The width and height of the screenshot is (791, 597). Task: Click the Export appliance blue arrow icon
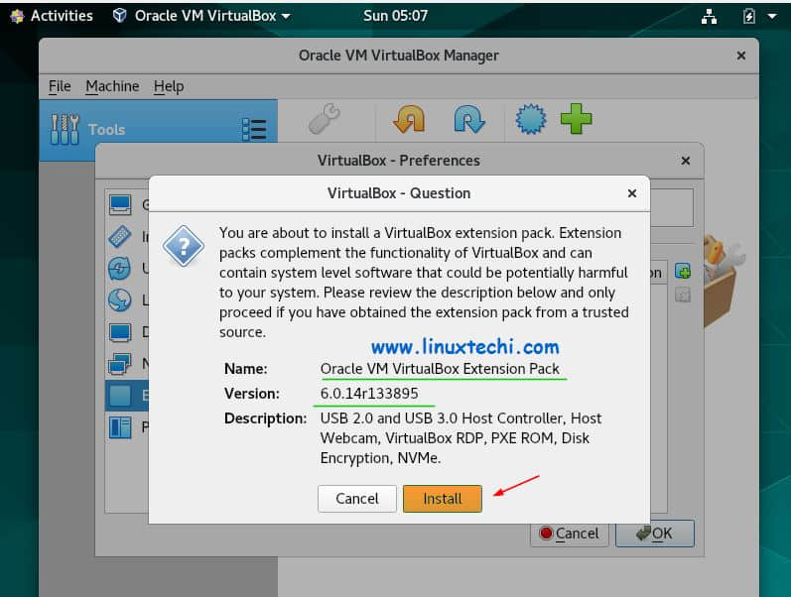468,120
